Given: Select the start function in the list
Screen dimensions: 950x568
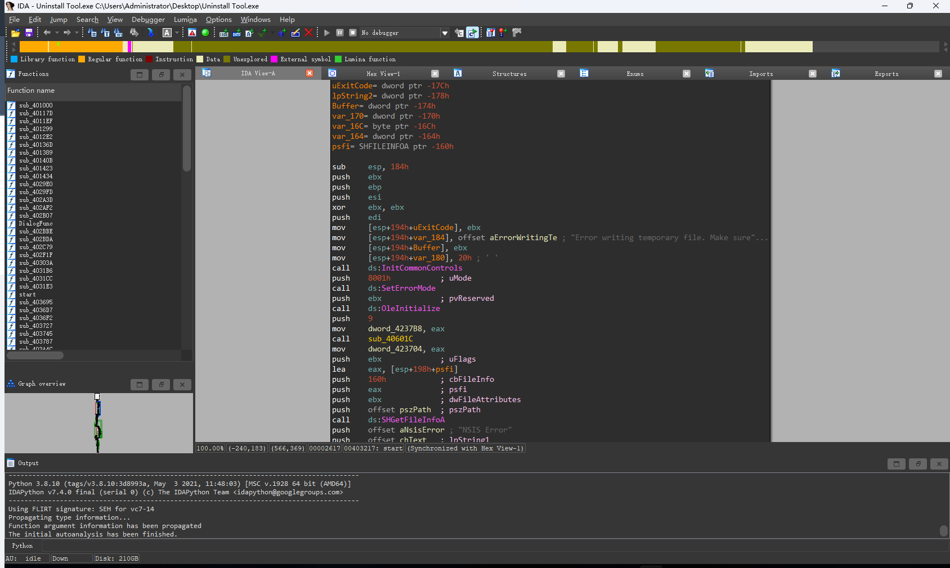Looking at the screenshot, I should (x=27, y=295).
